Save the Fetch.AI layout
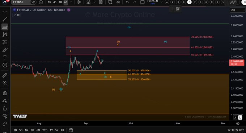The height and width of the screenshot is (133, 246). pyautogui.click(x=153, y=4)
